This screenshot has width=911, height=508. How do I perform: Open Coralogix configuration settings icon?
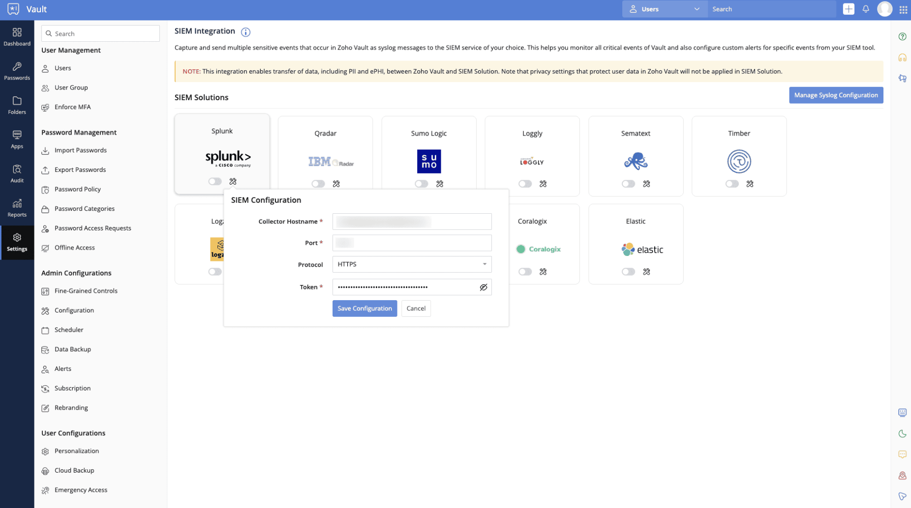(x=543, y=272)
